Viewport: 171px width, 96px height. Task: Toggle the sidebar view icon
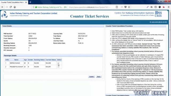point(156,7)
